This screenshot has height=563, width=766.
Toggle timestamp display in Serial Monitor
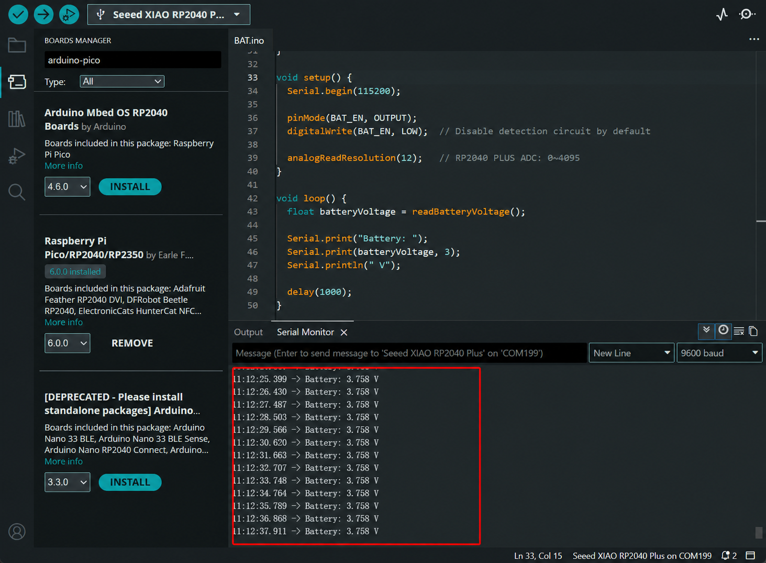coord(723,330)
